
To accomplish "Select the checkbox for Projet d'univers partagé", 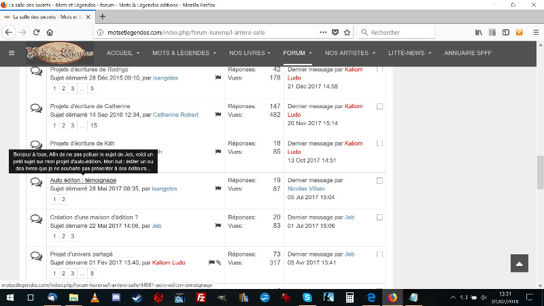I will [379, 254].
